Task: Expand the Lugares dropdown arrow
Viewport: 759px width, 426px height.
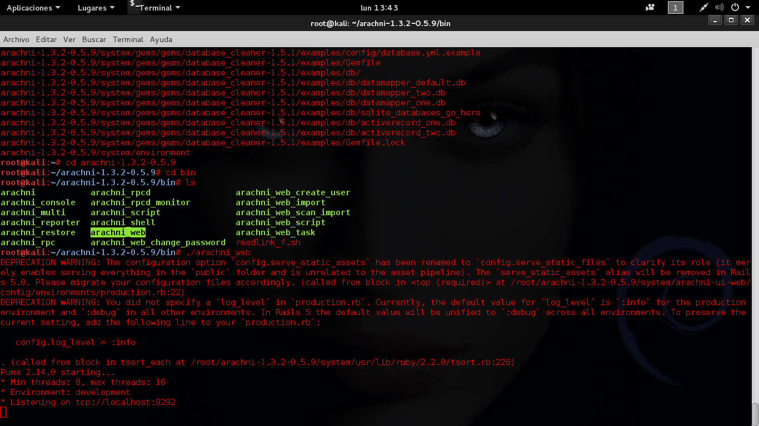Action: pos(113,8)
